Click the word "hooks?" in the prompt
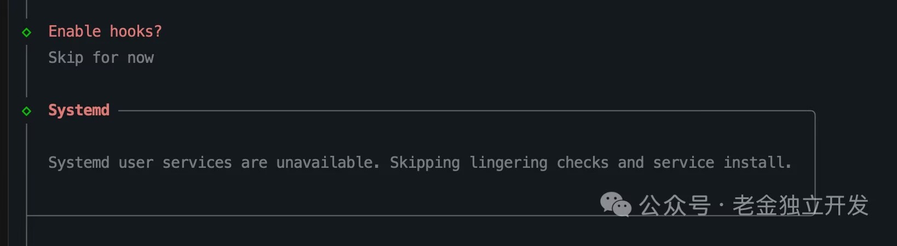Screen dimensions: 897x246 coord(136,32)
